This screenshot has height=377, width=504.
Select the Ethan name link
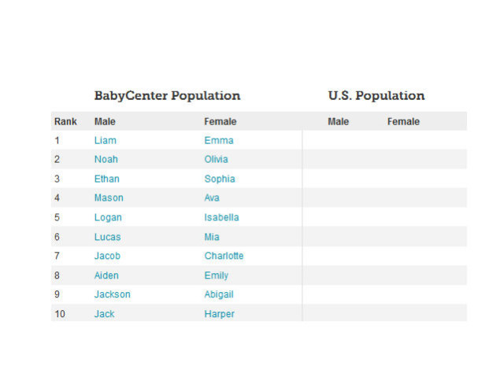[106, 179]
